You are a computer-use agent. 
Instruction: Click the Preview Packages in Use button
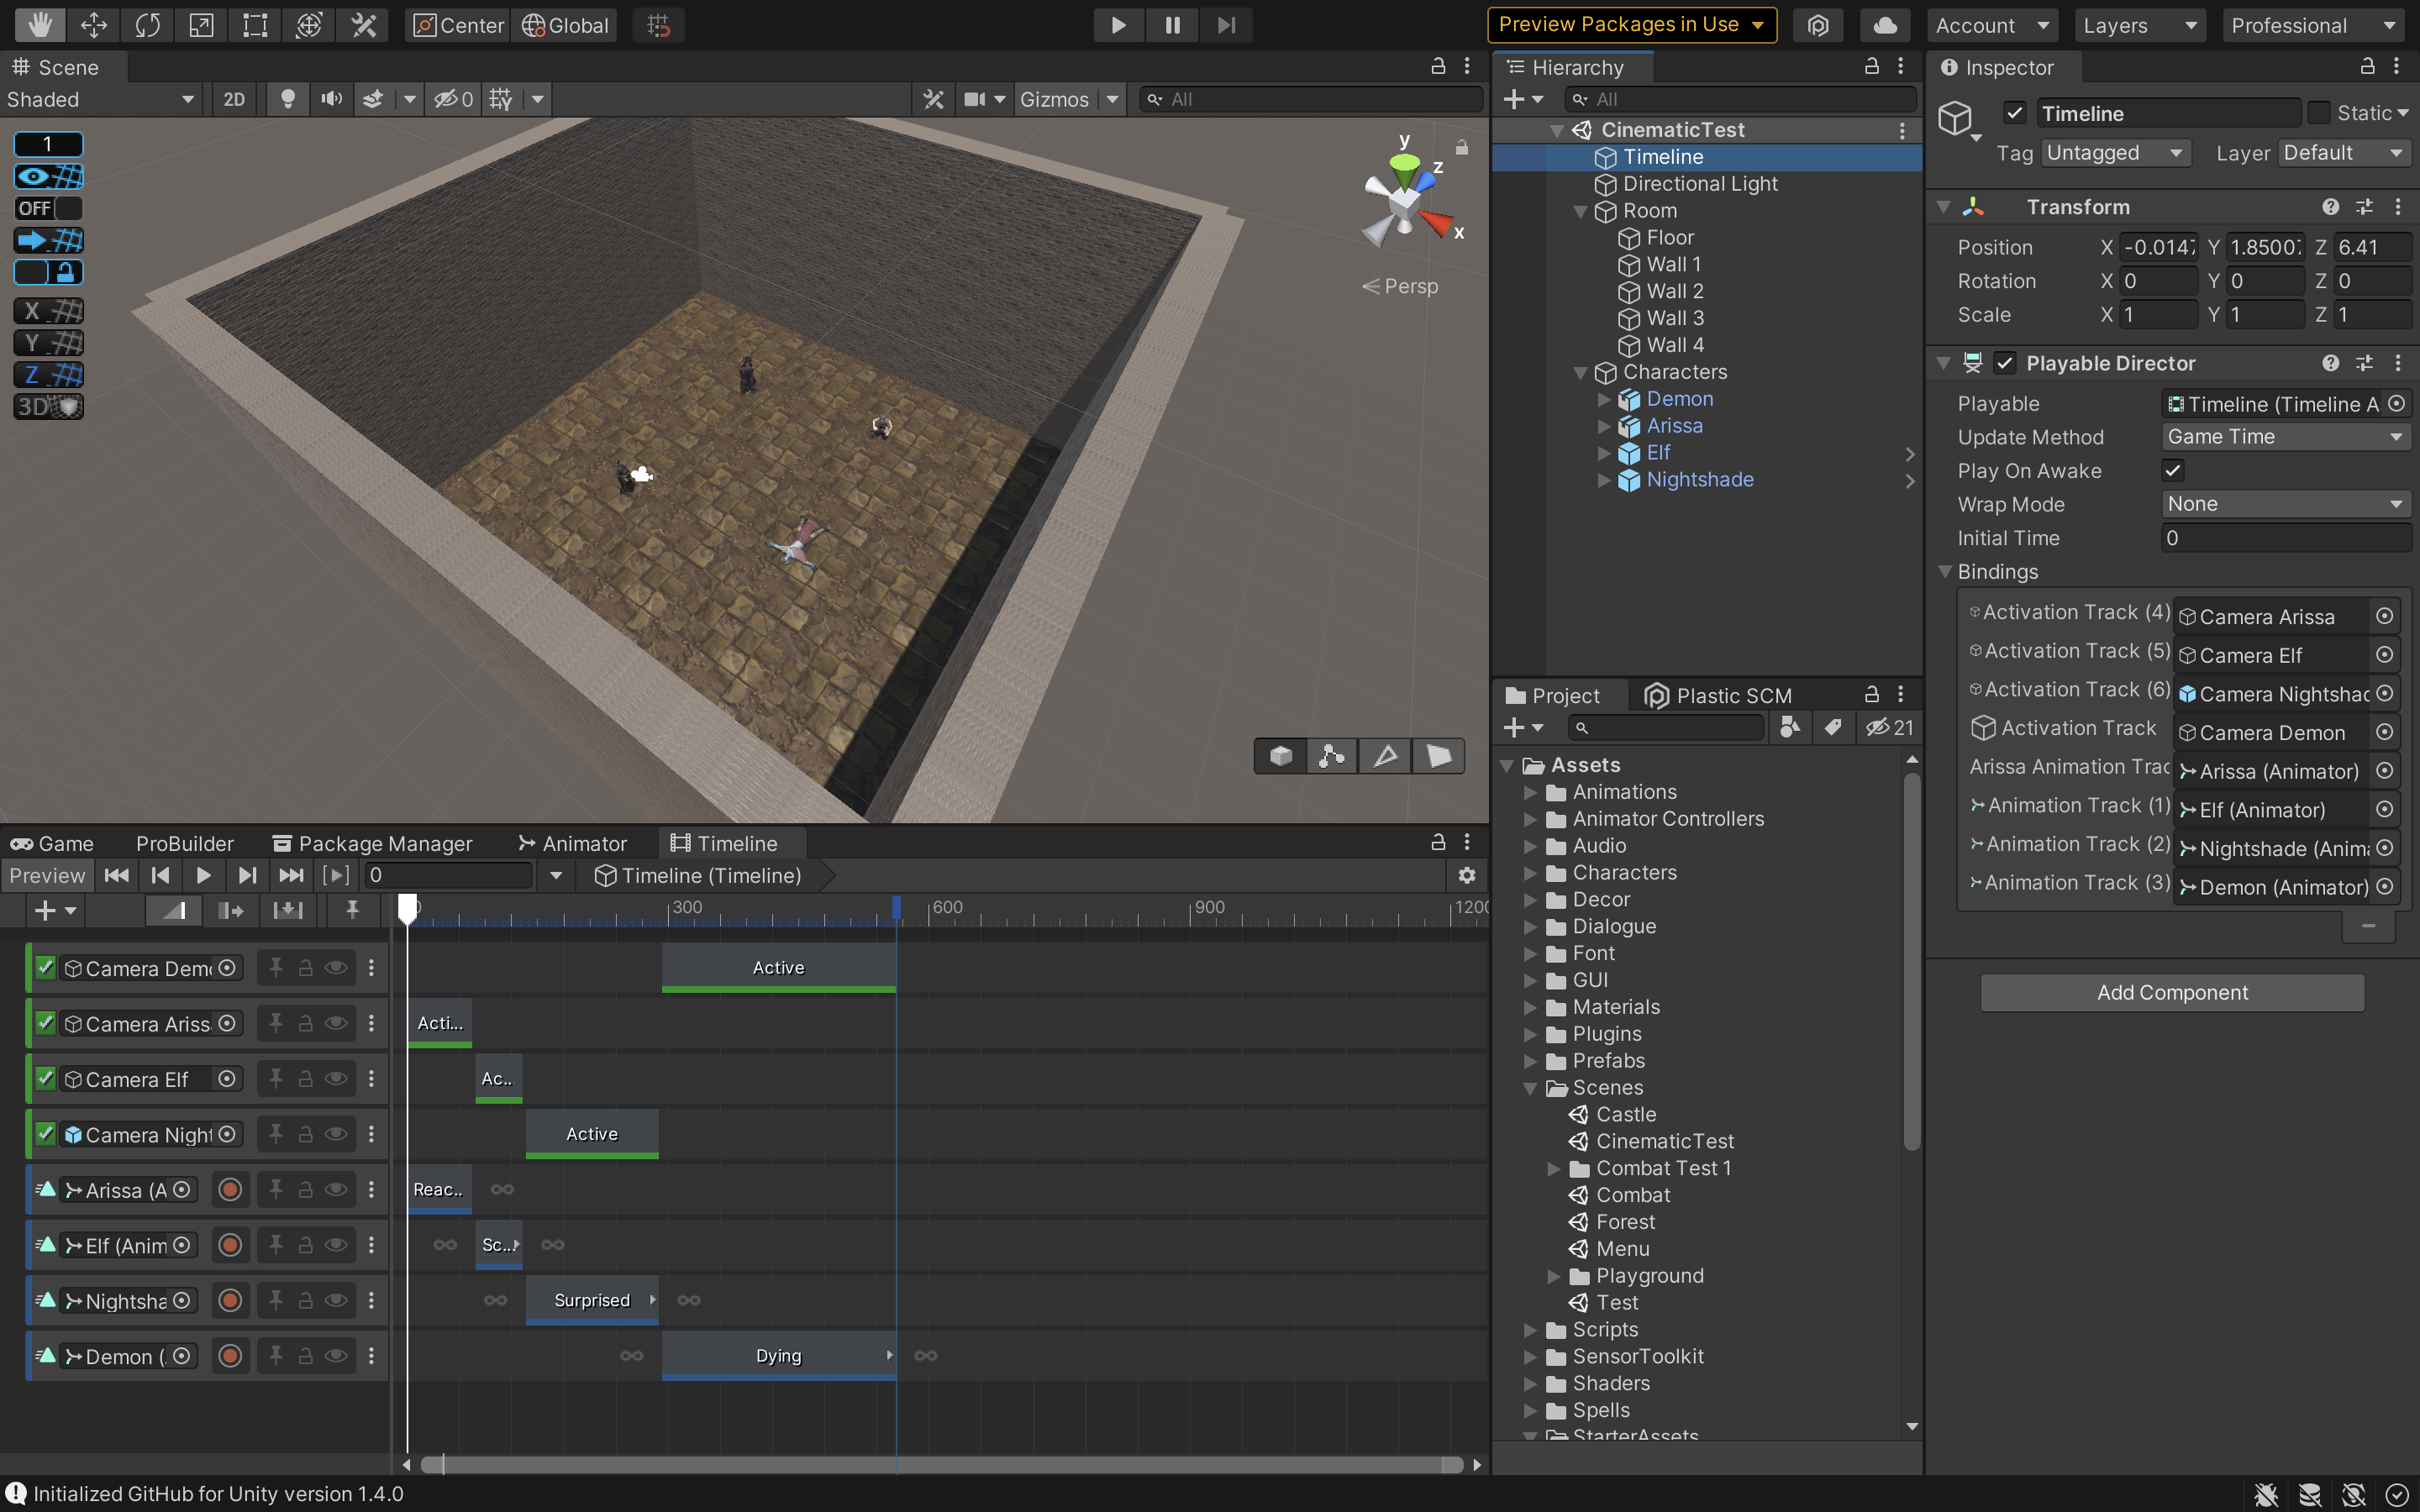click(1630, 25)
